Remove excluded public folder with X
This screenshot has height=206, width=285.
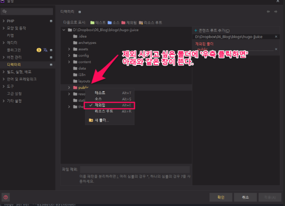276,49
